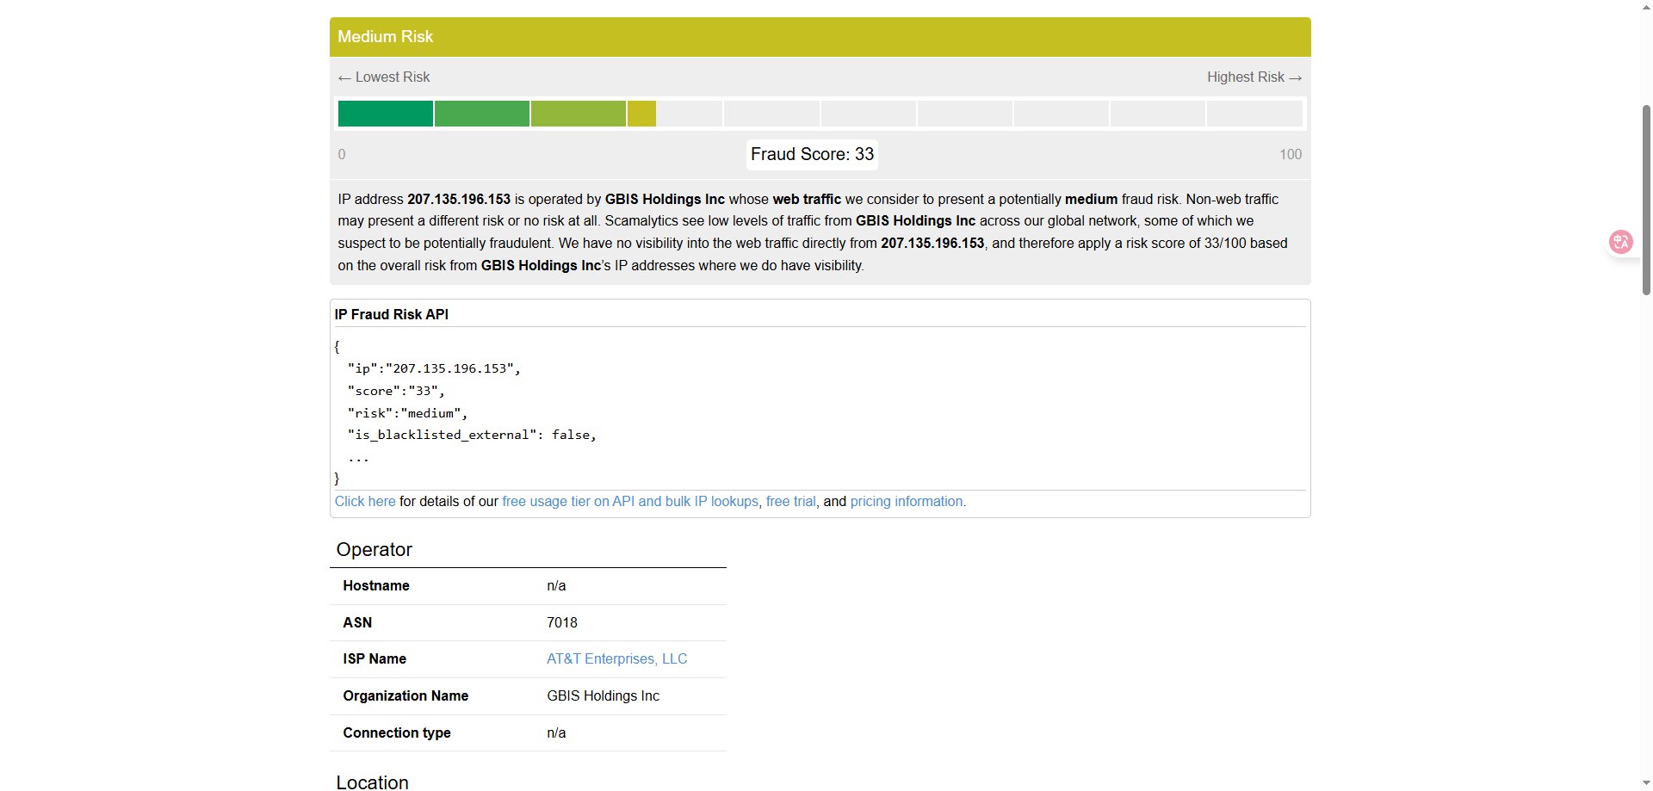Viewport: 1653px width, 791px height.
Task: Click the scrollbar up arrow
Action: tap(1645, 7)
